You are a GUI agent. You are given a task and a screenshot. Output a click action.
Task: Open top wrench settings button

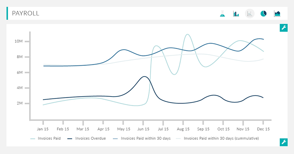284,28
